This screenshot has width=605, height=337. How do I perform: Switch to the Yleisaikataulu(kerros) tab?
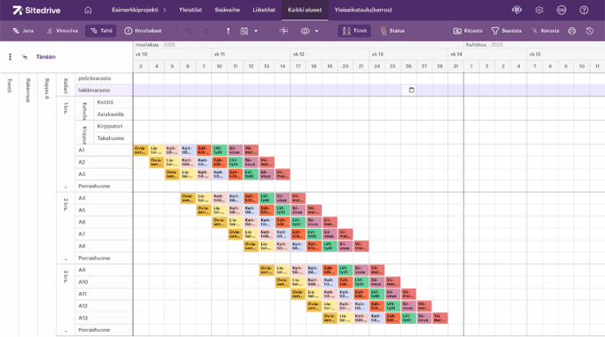[x=363, y=10]
